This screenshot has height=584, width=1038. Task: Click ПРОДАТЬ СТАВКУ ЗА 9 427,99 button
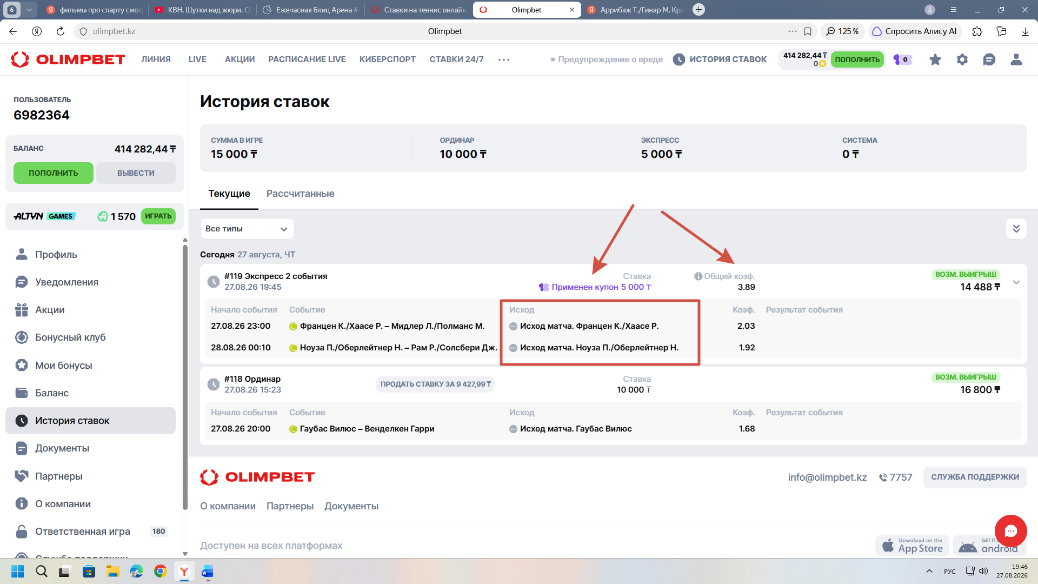pyautogui.click(x=436, y=384)
